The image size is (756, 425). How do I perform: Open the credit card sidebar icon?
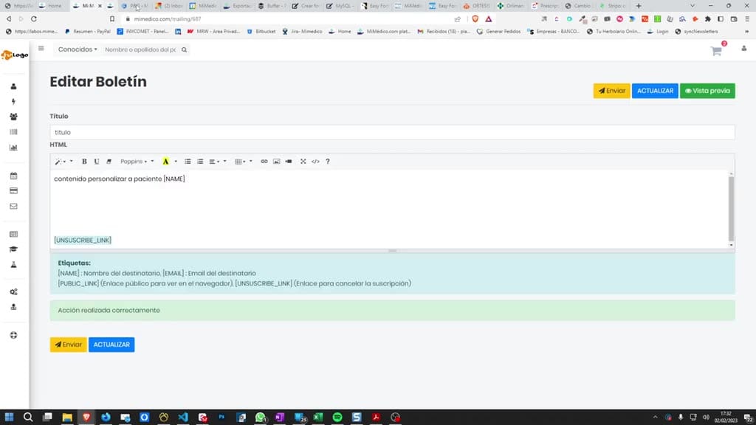point(13,191)
